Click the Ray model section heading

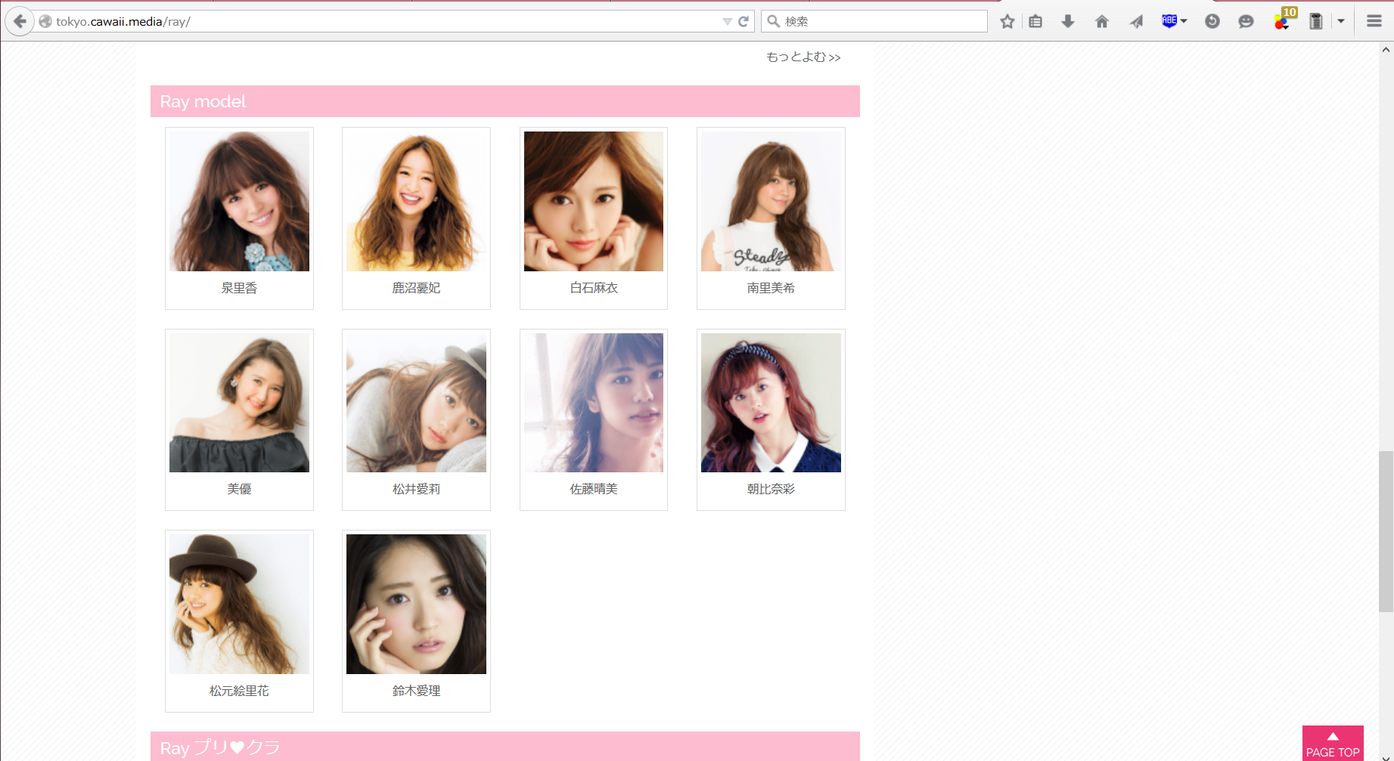505,101
